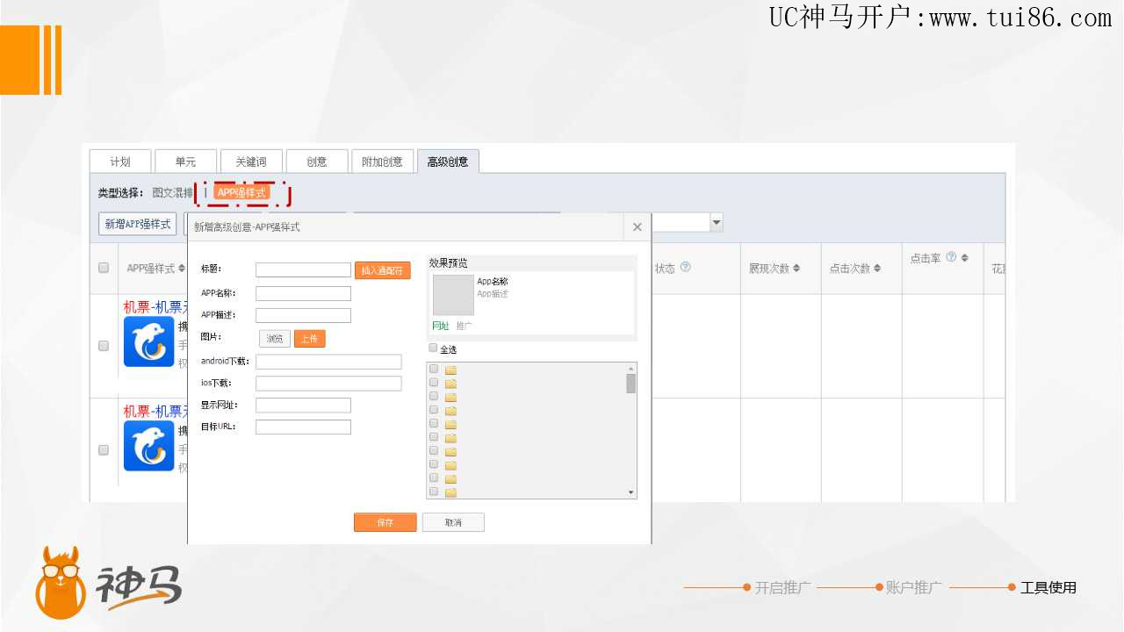This screenshot has width=1124, height=632.
Task: Click the lower 机票-机票 ad title
Action: click(155, 411)
